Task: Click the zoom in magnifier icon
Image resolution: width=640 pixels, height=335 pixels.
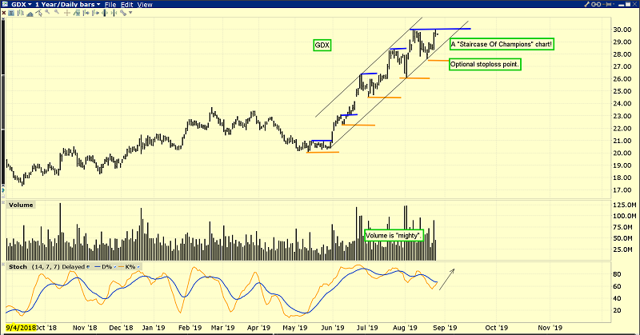Action: [47, 12]
